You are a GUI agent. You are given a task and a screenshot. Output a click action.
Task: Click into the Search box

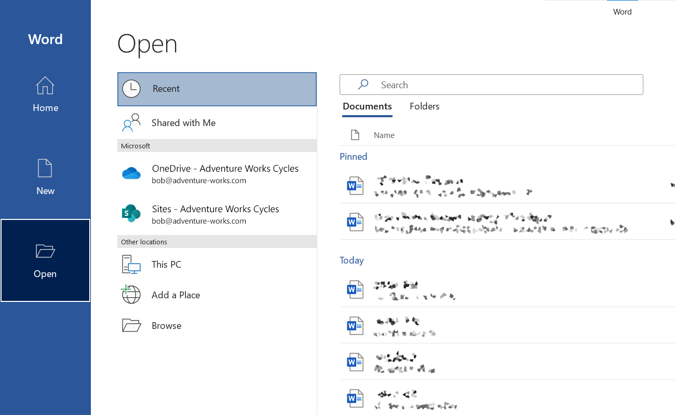pyautogui.click(x=491, y=85)
